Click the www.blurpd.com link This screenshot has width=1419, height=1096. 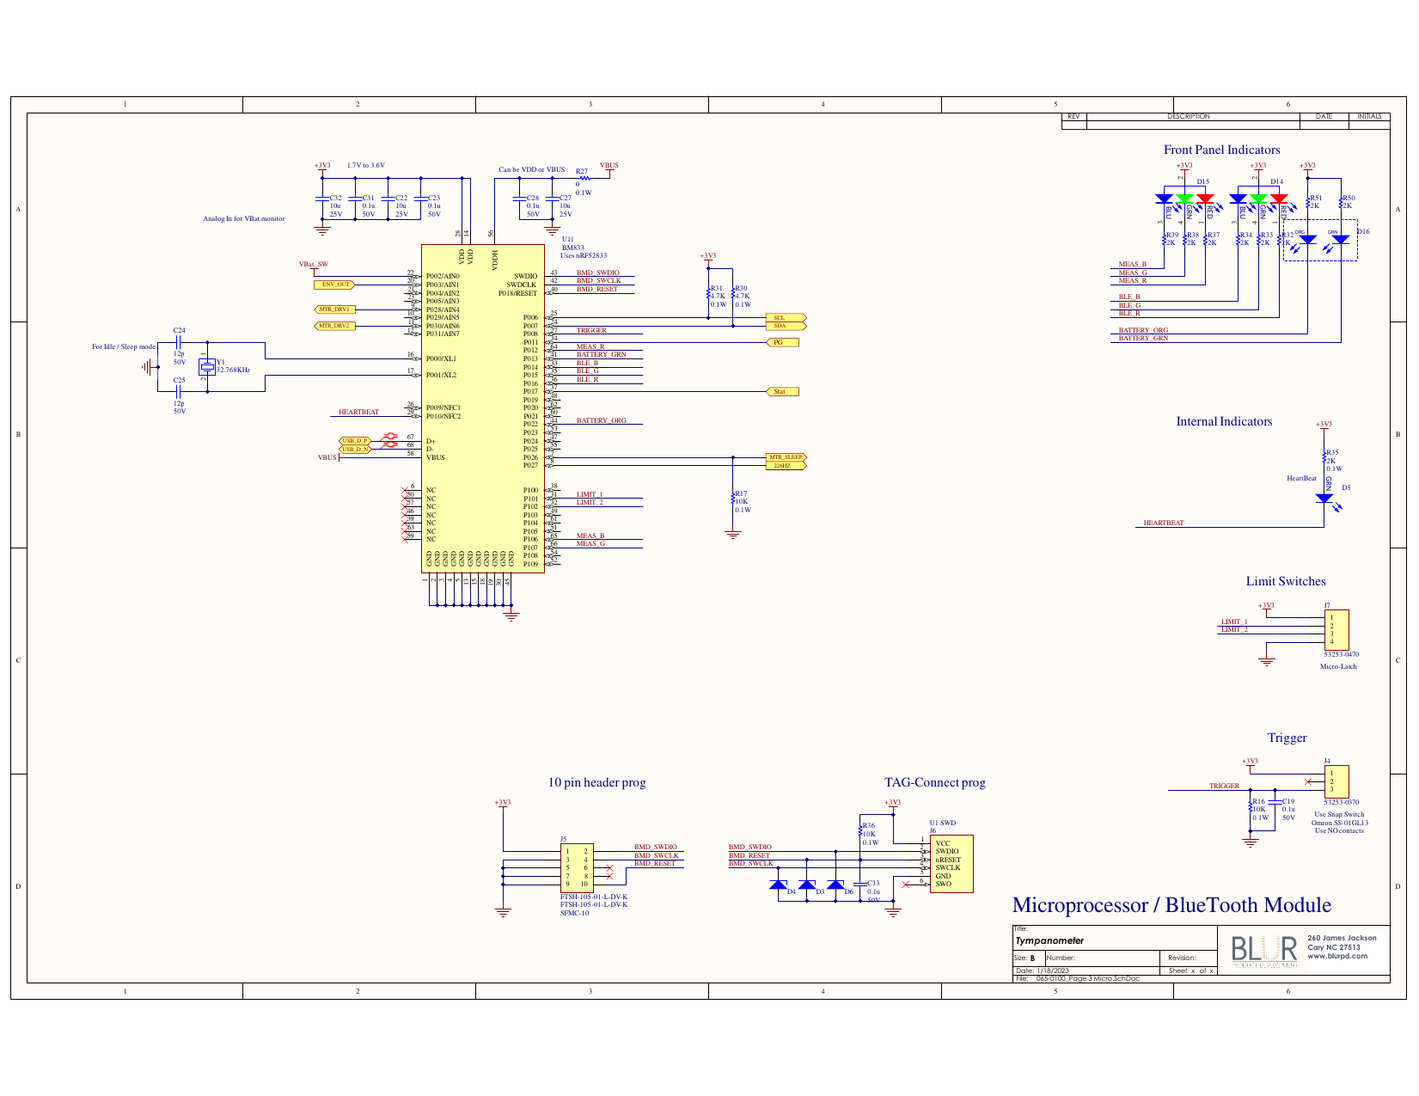1338,954
